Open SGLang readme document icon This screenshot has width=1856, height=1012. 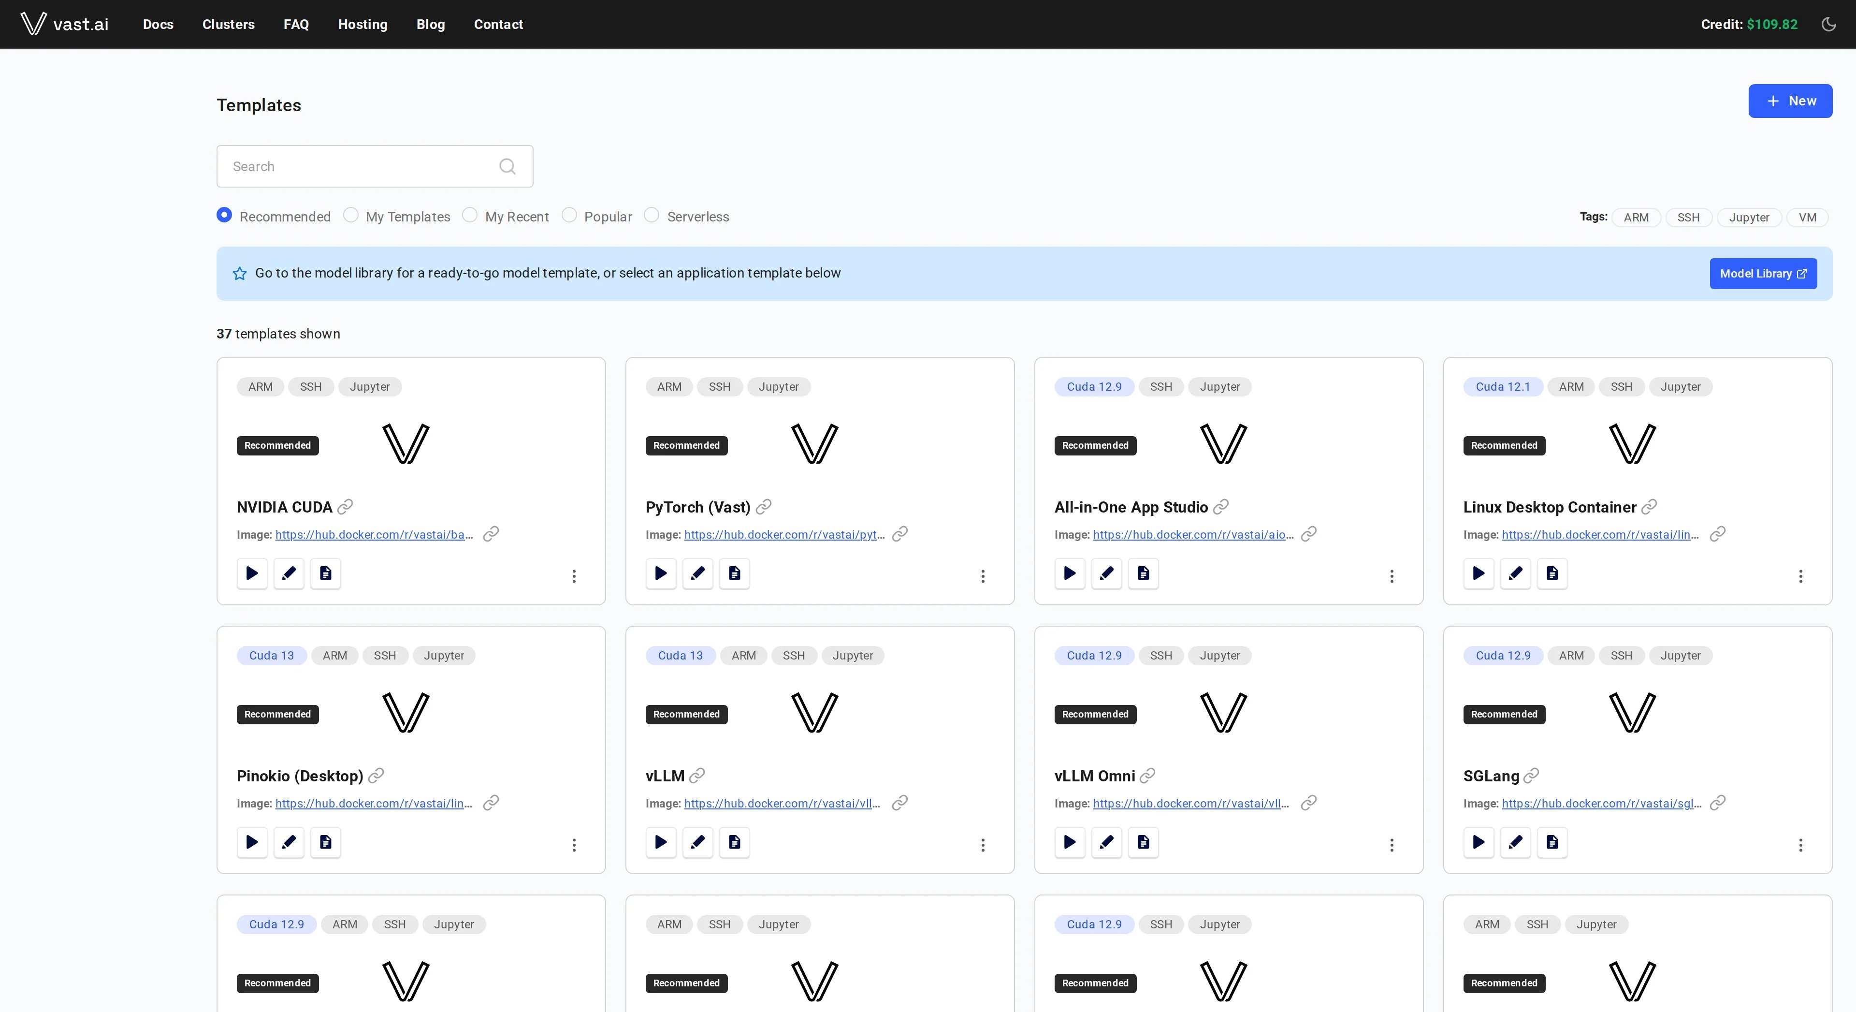(1552, 843)
